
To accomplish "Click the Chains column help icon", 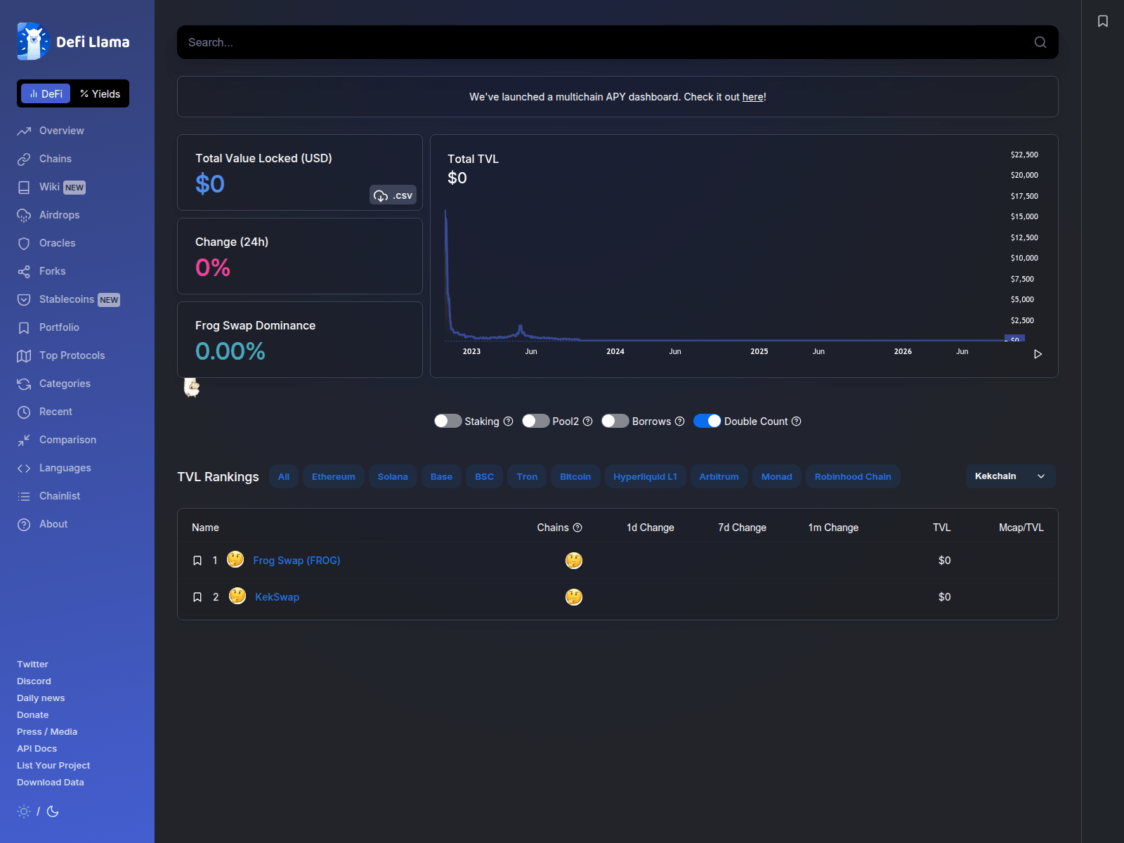I will click(577, 528).
